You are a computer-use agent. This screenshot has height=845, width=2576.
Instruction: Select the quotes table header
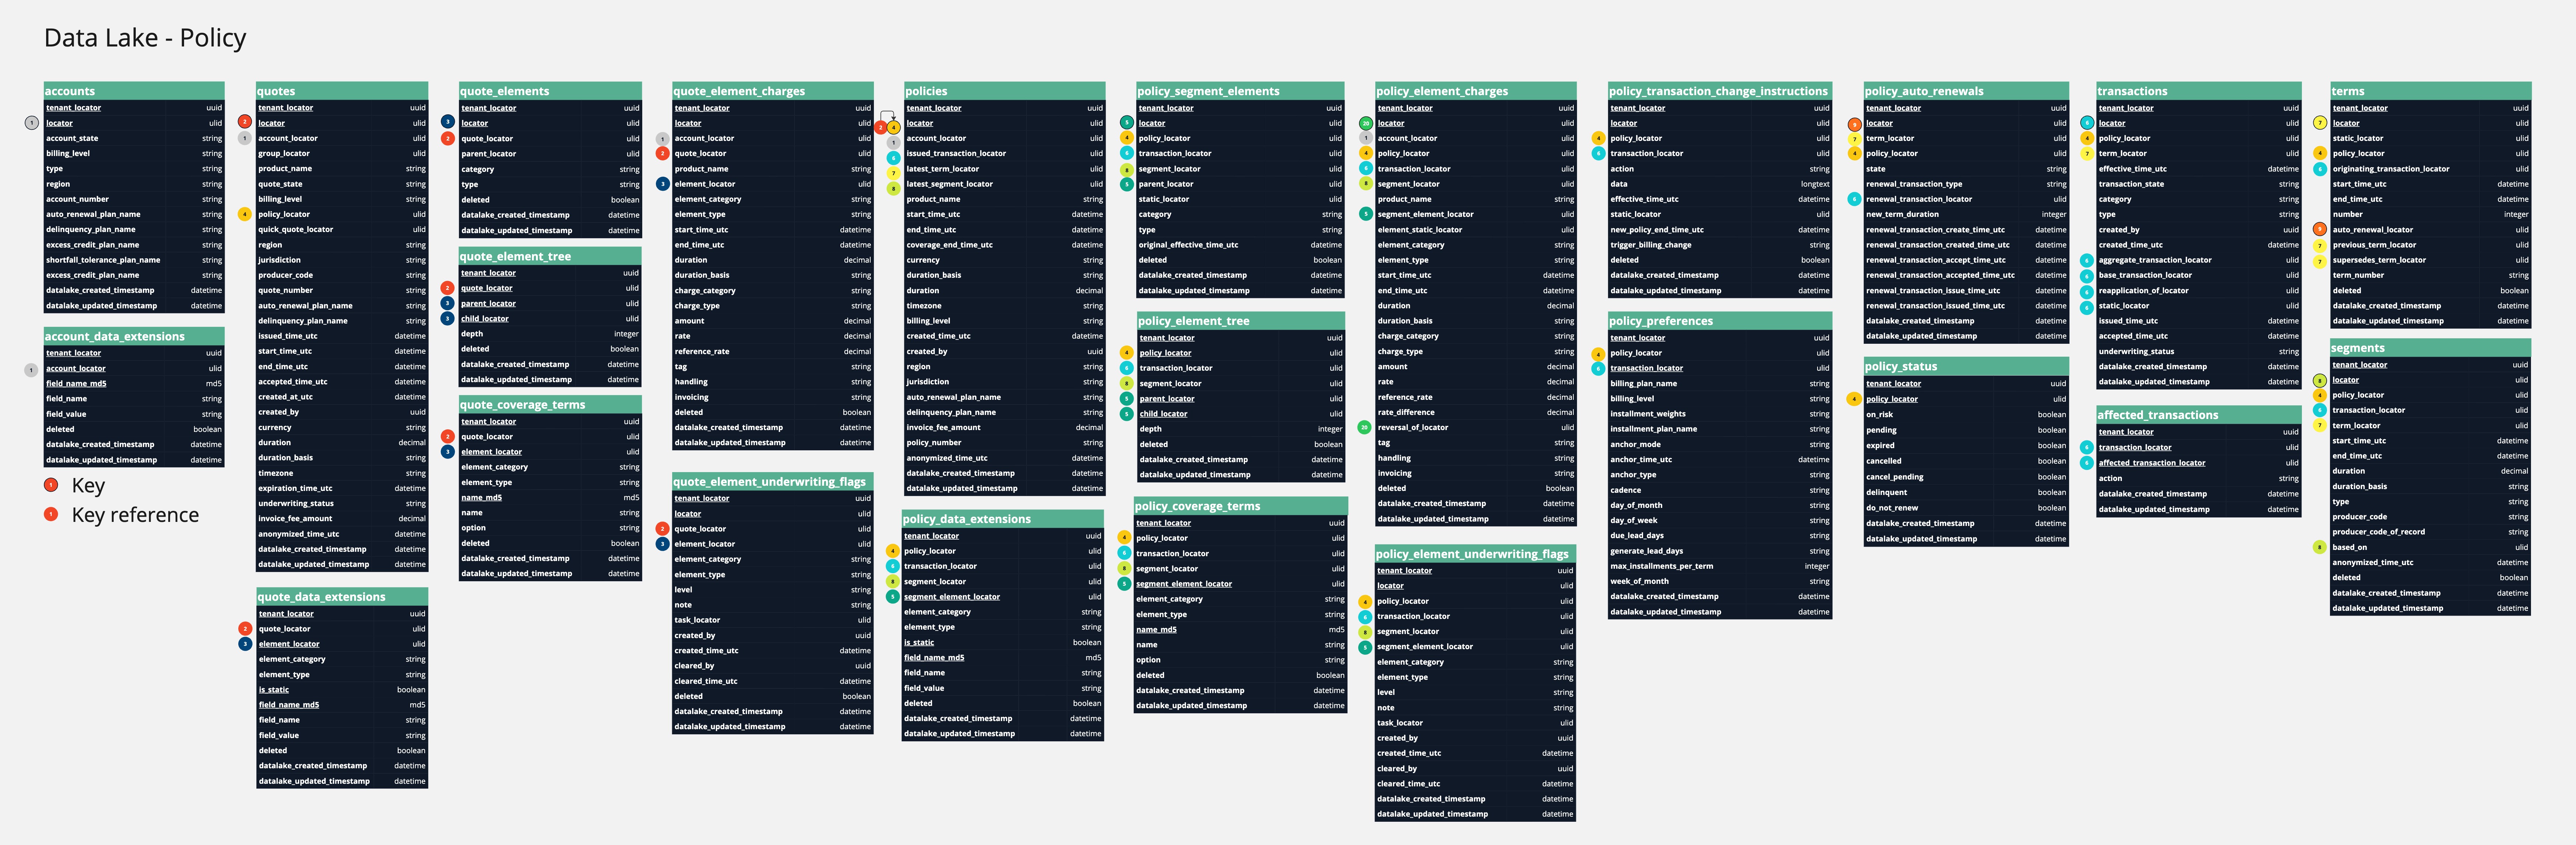342,91
